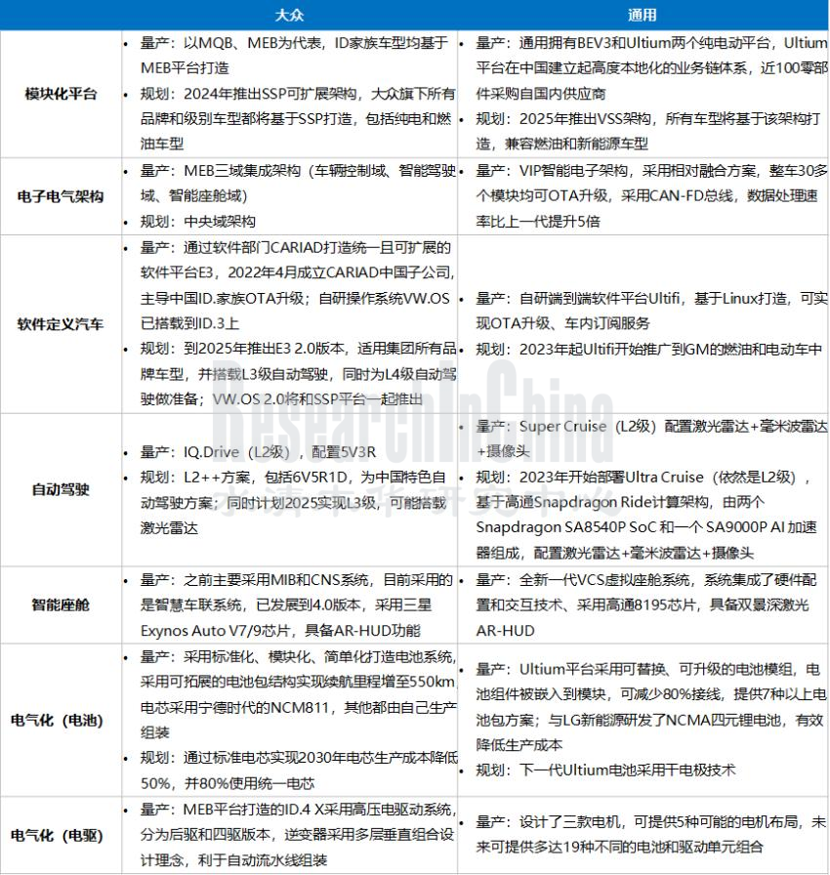Image resolution: width=830 pixels, height=875 pixels.
Task: Click 通用 plan for 干电极技术 battery
Action: click(x=605, y=771)
